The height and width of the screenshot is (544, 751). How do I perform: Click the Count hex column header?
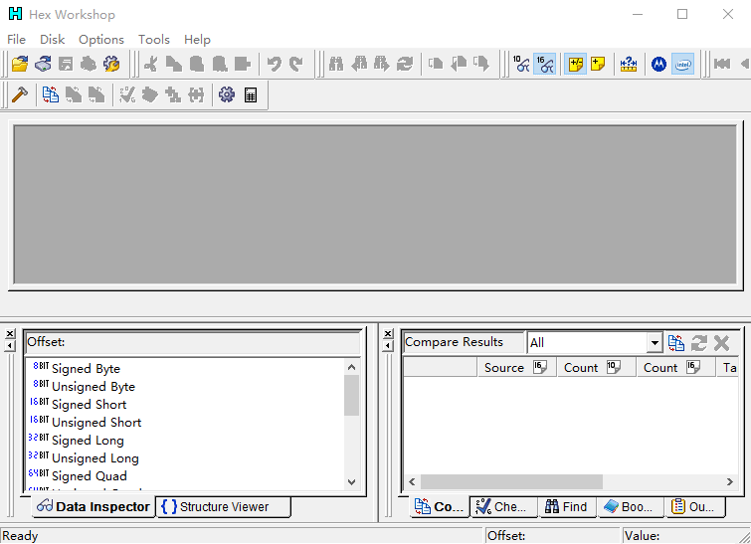[675, 368]
